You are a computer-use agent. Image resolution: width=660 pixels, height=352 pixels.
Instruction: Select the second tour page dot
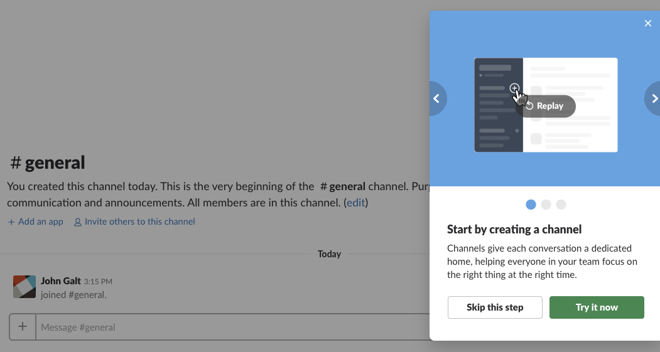coord(546,205)
